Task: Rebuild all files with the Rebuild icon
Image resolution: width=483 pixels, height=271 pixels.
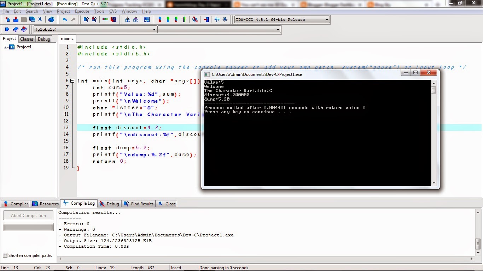Action: [x=184, y=19]
